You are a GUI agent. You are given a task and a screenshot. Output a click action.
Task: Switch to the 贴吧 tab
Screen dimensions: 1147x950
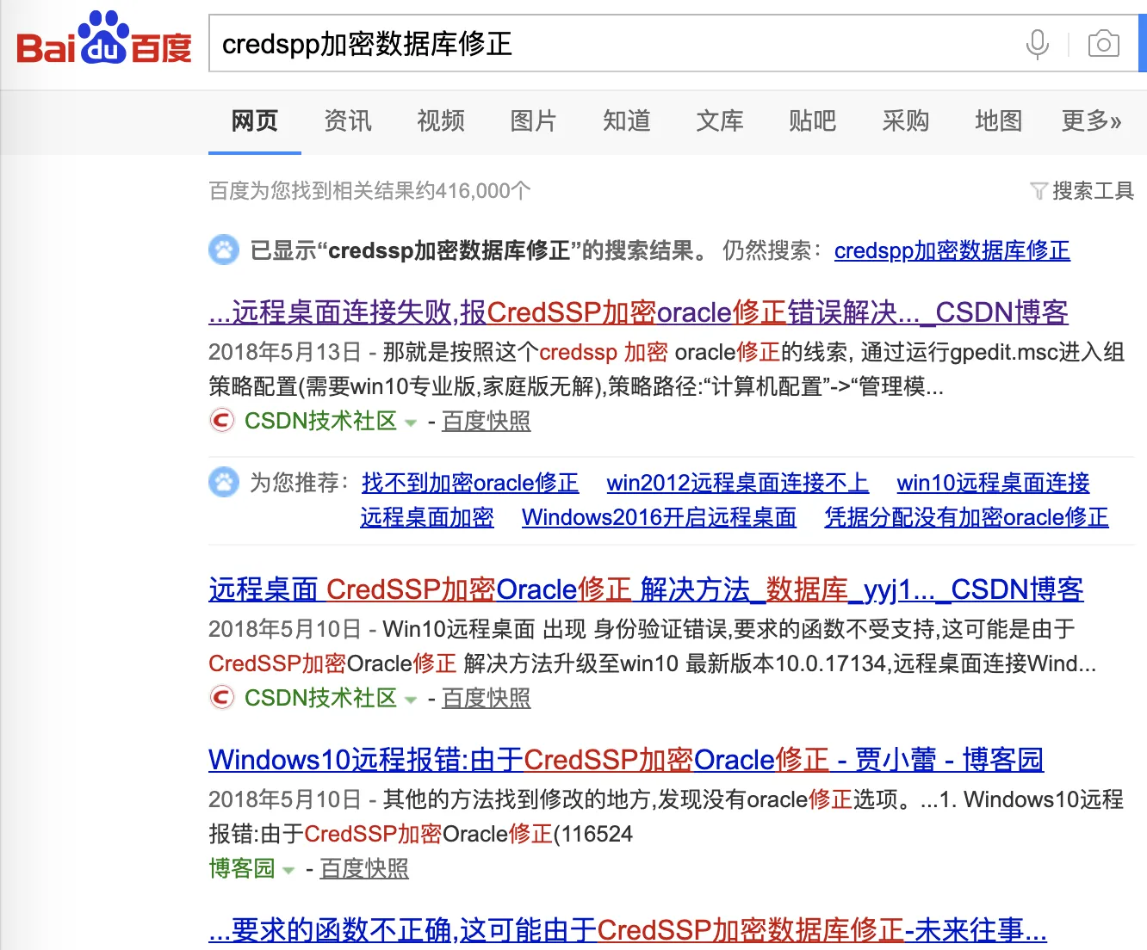click(x=813, y=120)
